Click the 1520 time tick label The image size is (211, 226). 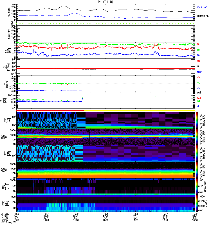coord(135,220)
